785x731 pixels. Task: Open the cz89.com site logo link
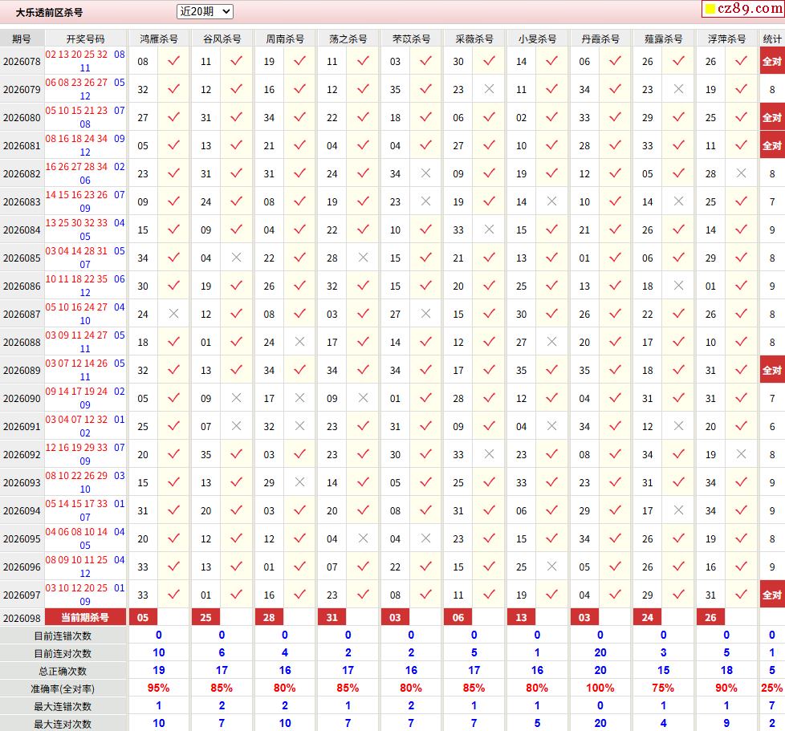coord(743,9)
